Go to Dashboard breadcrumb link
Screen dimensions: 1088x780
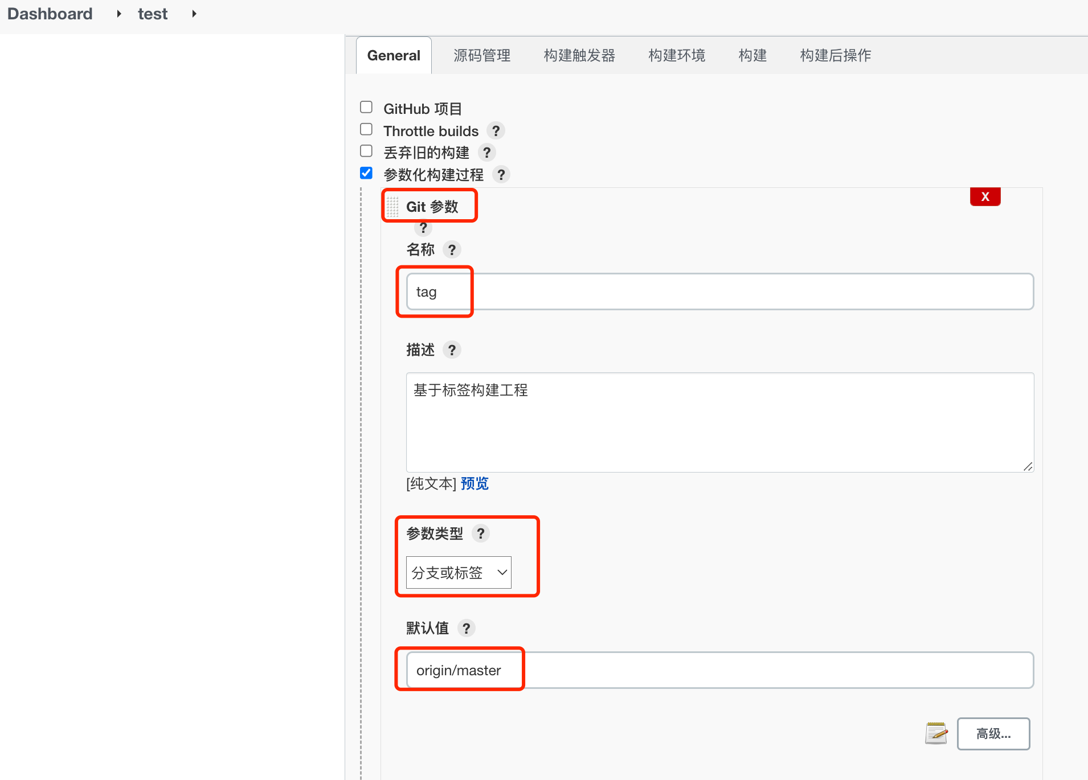pos(50,14)
